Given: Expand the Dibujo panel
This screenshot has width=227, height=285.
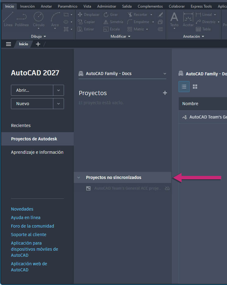Looking at the screenshot, I should [x=38, y=36].
